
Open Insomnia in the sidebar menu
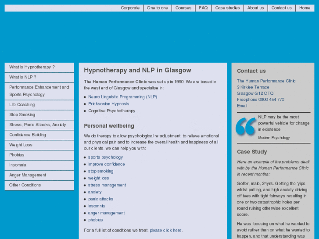(39, 165)
